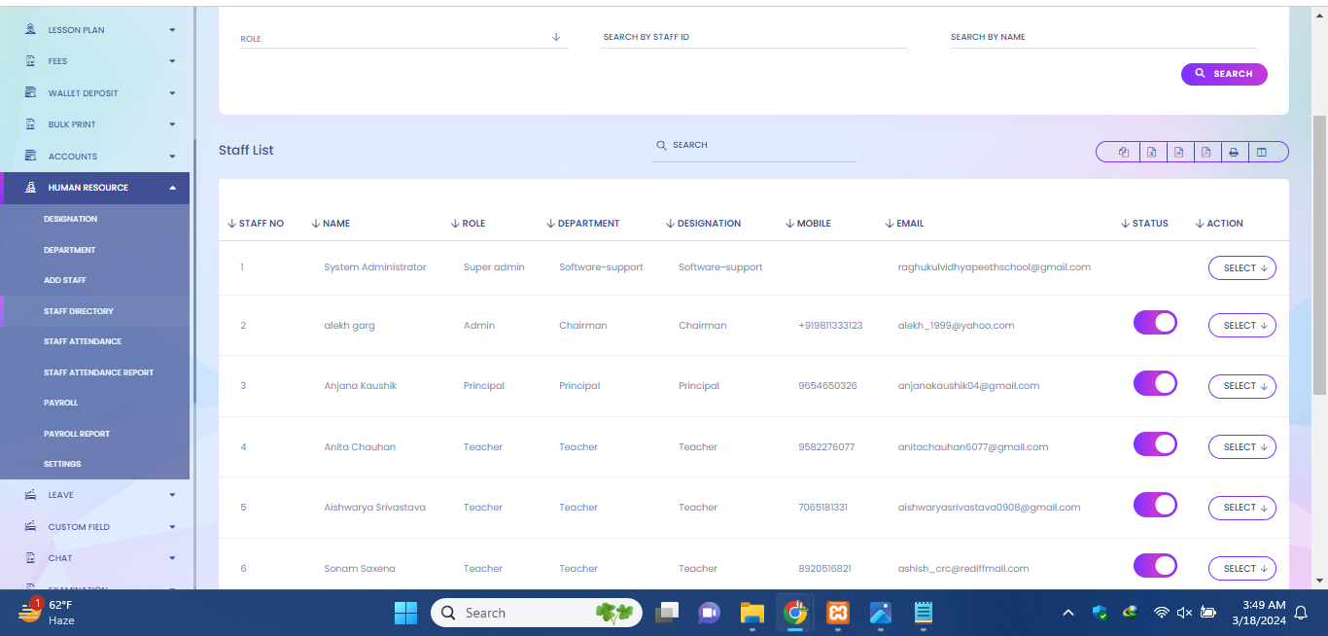The image size is (1328, 636).
Task: Click the purple Search button
Action: pyautogui.click(x=1223, y=74)
